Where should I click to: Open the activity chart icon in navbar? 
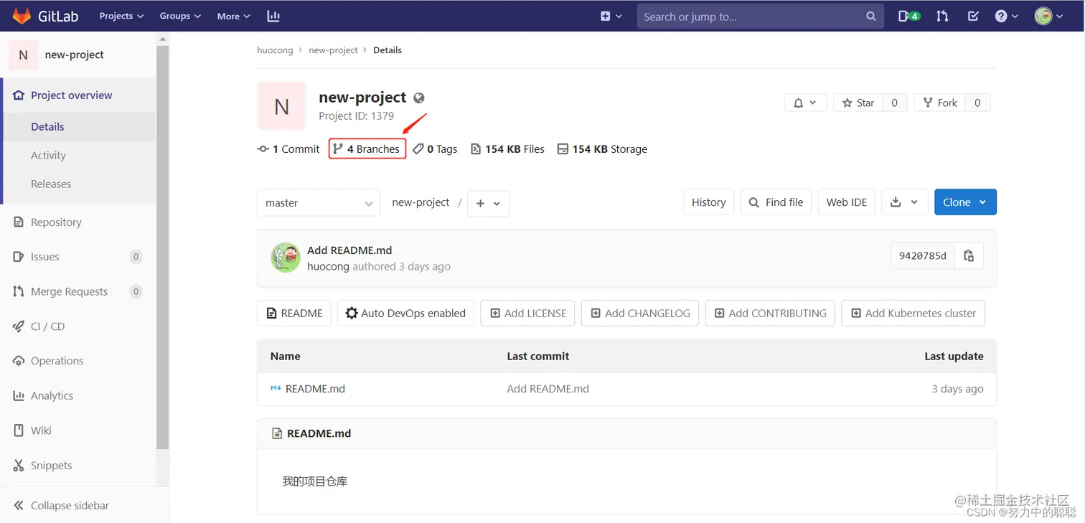coord(273,16)
